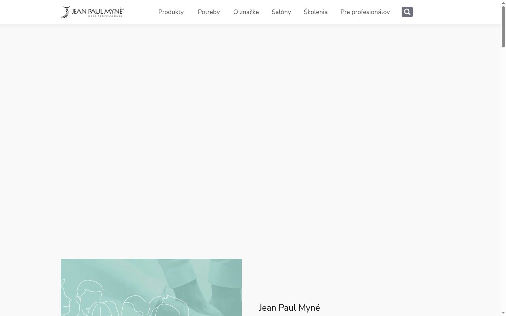Go to the O značke page

pyautogui.click(x=246, y=12)
